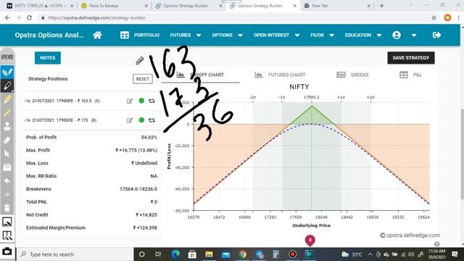This screenshot has height=261, width=464.
Task: Open the browser tab search chevron
Action: tap(411, 5)
